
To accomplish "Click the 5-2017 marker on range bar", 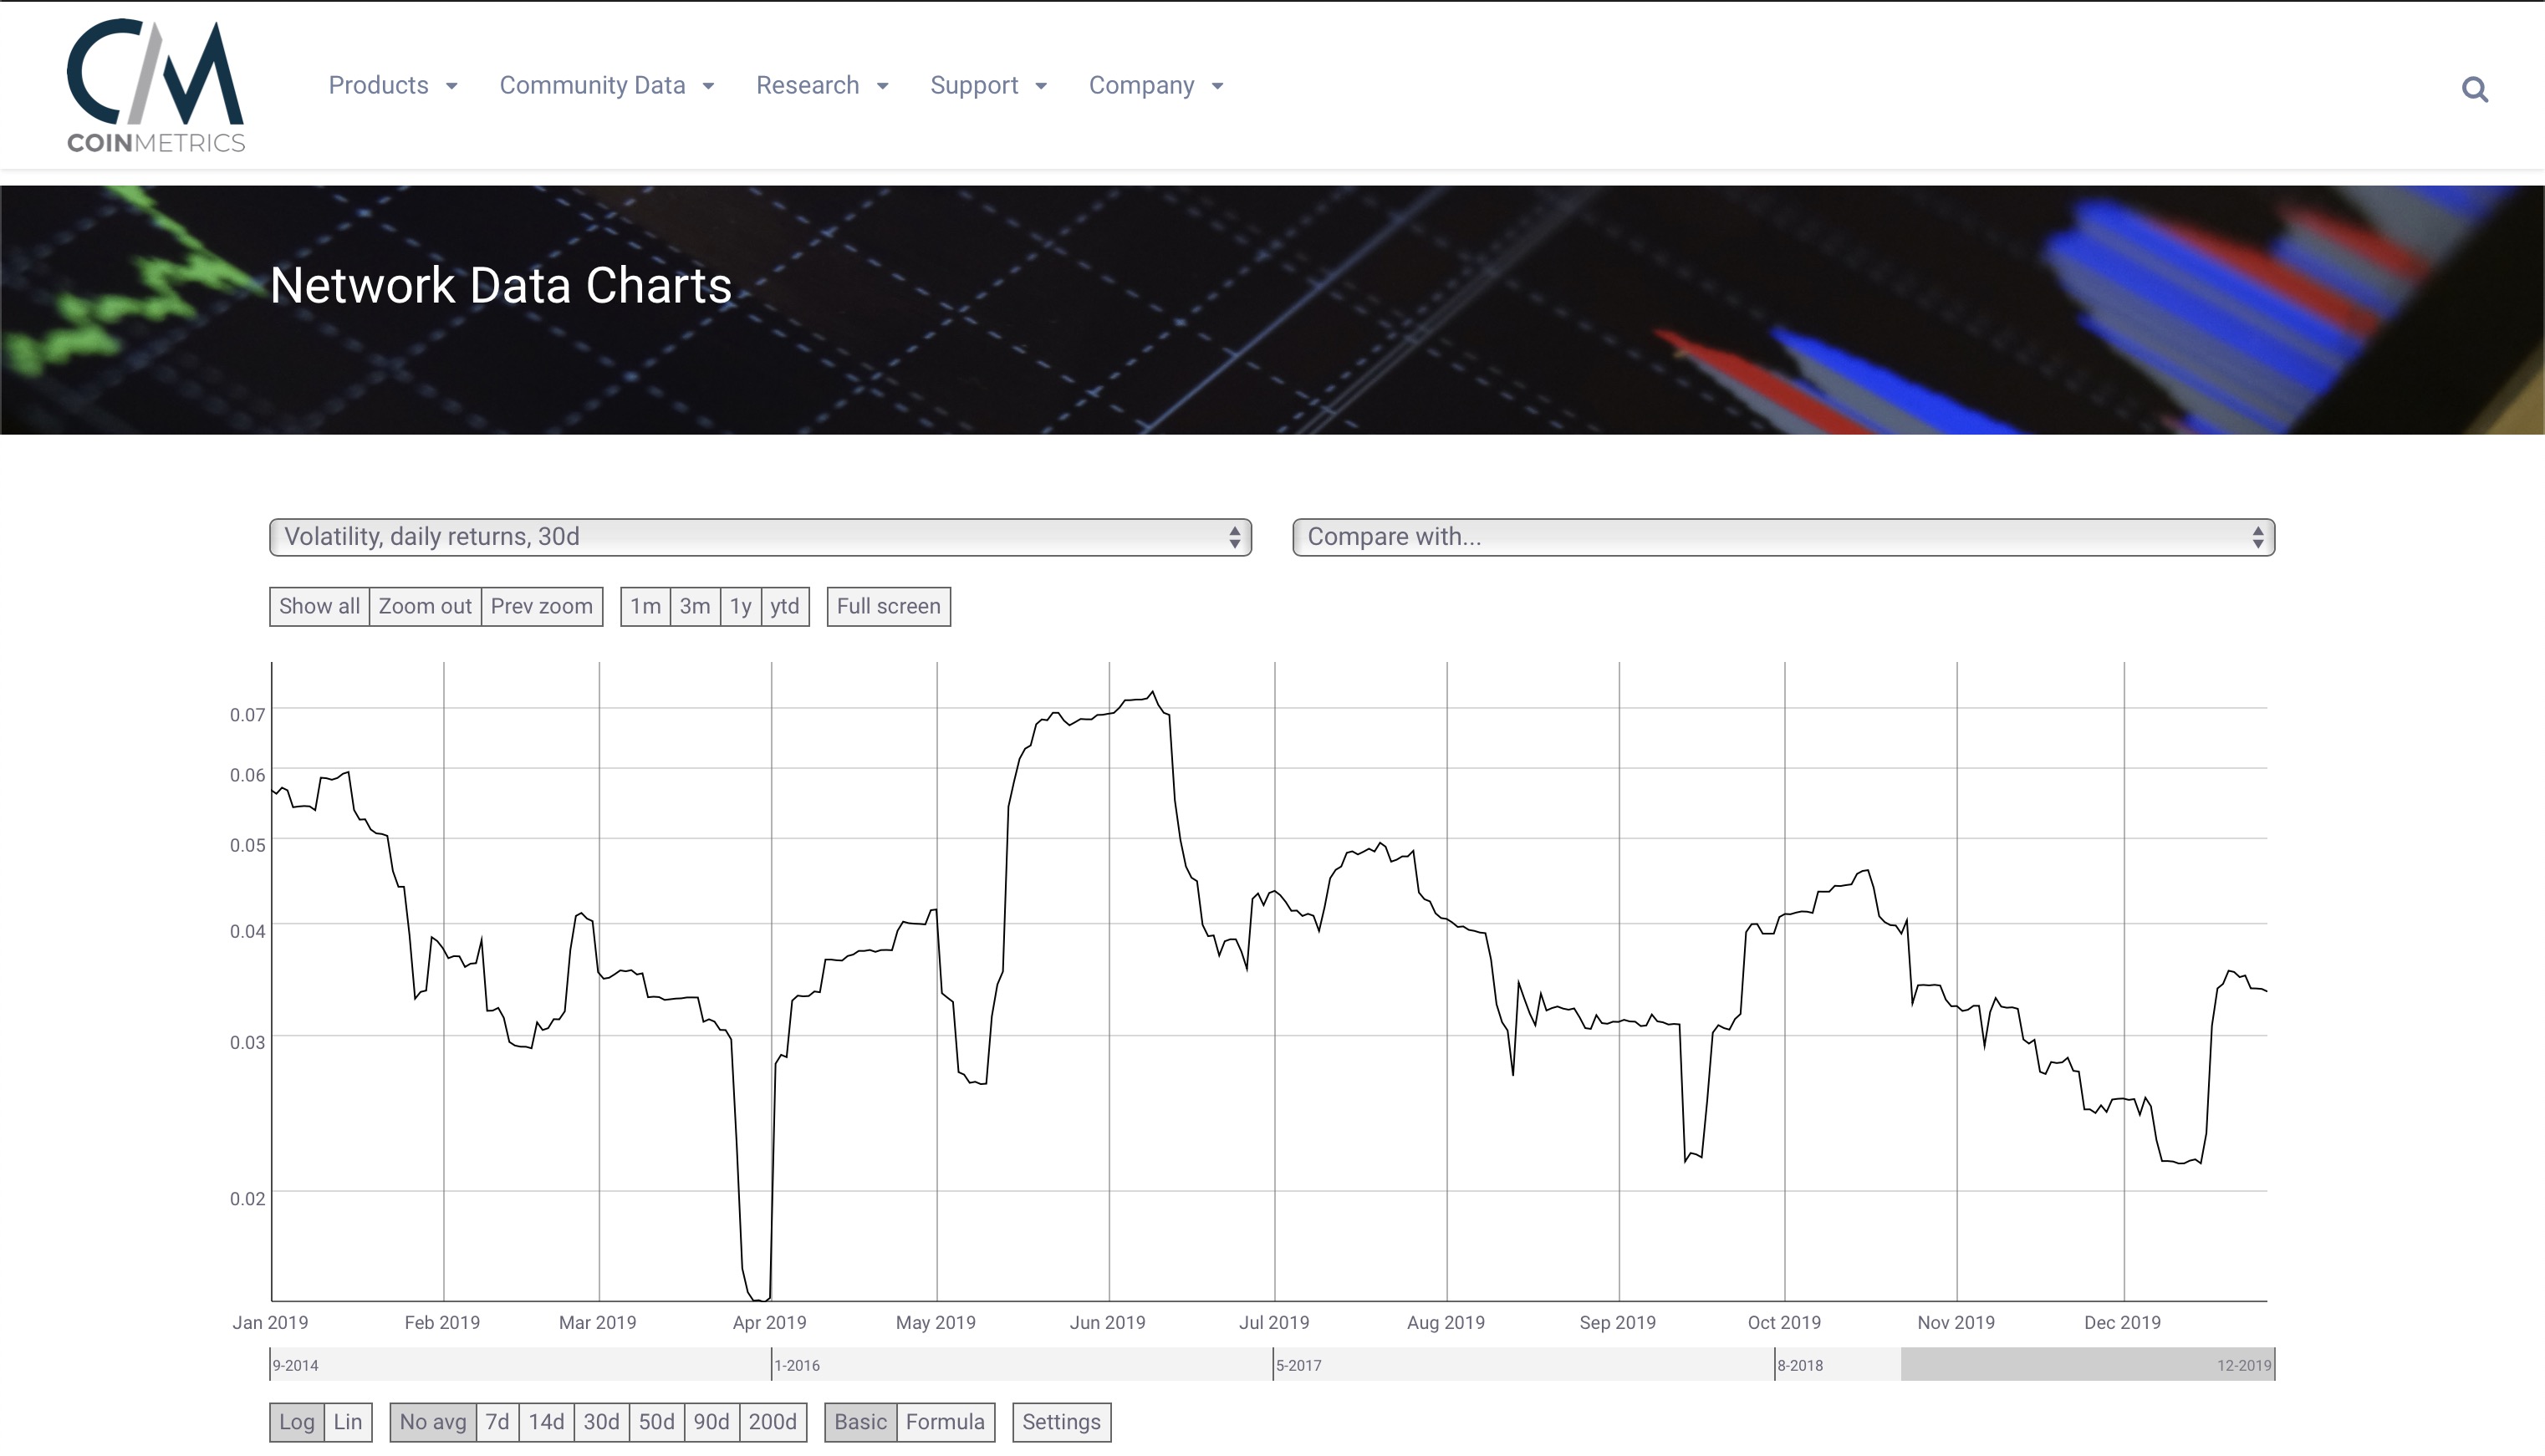I will (x=1298, y=1365).
